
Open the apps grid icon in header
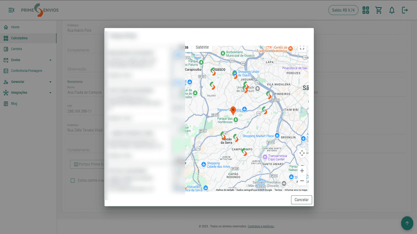pos(366,10)
